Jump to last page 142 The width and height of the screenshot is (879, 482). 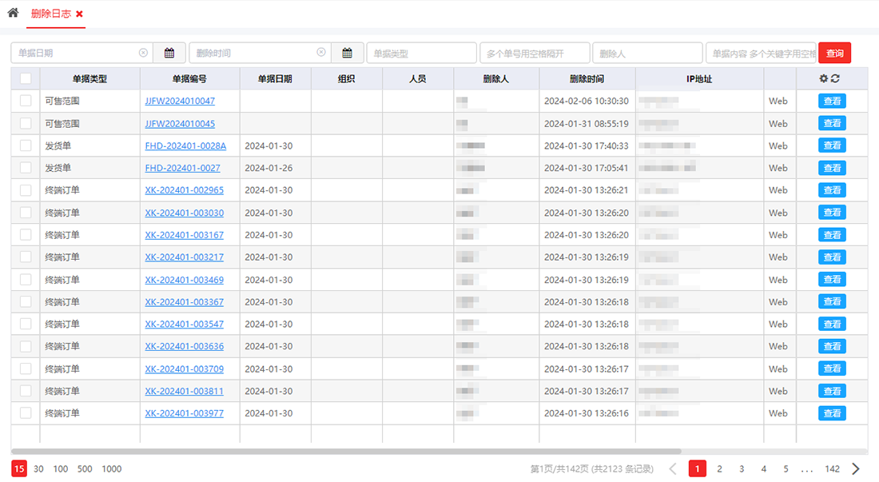pyautogui.click(x=833, y=468)
